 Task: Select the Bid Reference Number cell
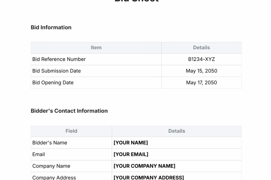pos(59,59)
